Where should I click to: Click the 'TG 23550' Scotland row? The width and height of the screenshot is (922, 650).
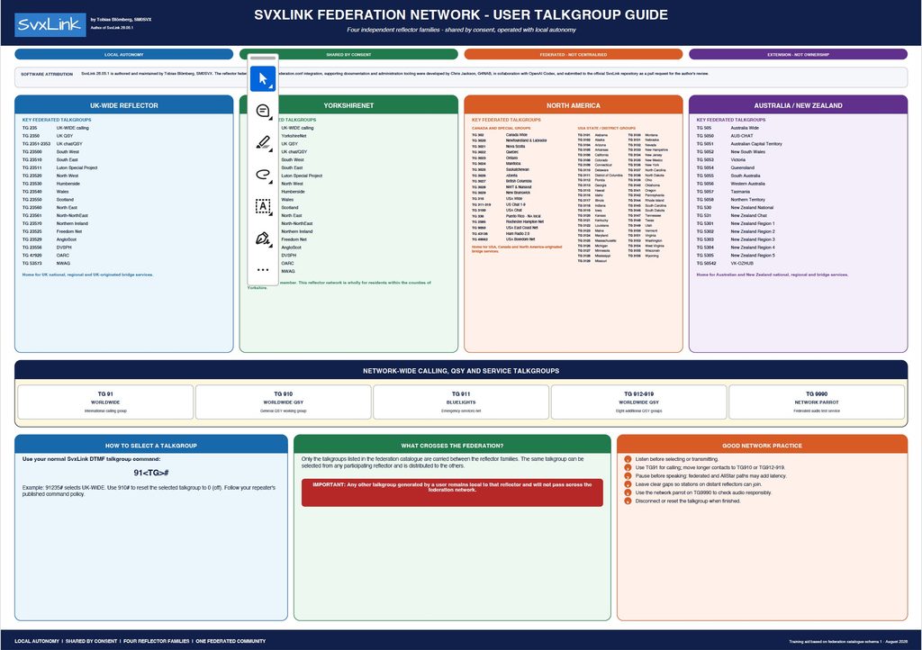click(49, 199)
